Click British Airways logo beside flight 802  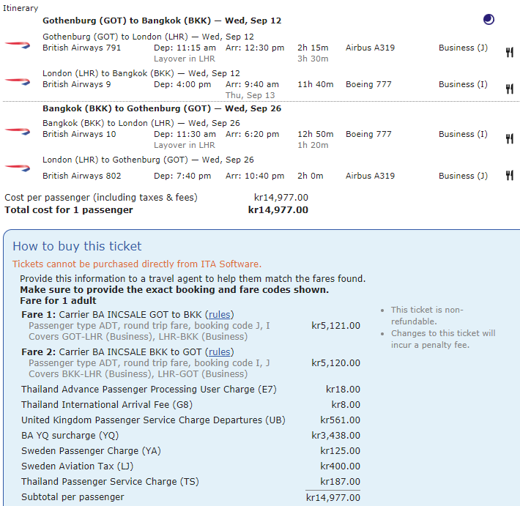click(x=18, y=168)
